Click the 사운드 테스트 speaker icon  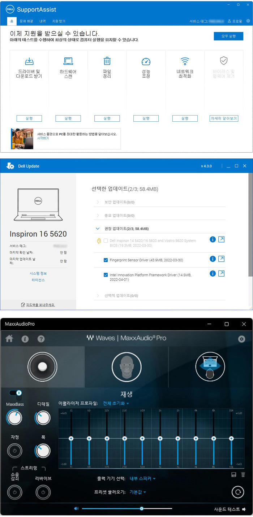[244, 509]
